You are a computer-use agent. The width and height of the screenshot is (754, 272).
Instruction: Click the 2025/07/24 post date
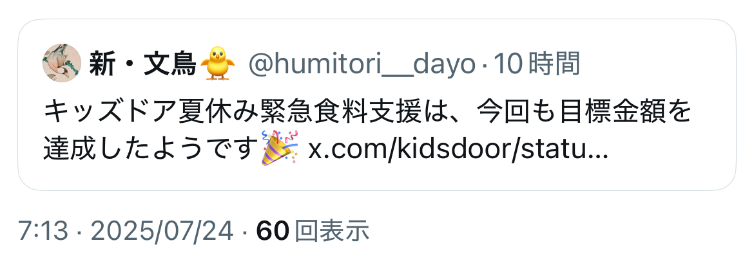162,231
